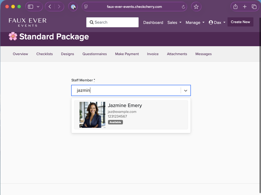Open the Make Payment tab
The width and height of the screenshot is (261, 195).
pyautogui.click(x=127, y=54)
